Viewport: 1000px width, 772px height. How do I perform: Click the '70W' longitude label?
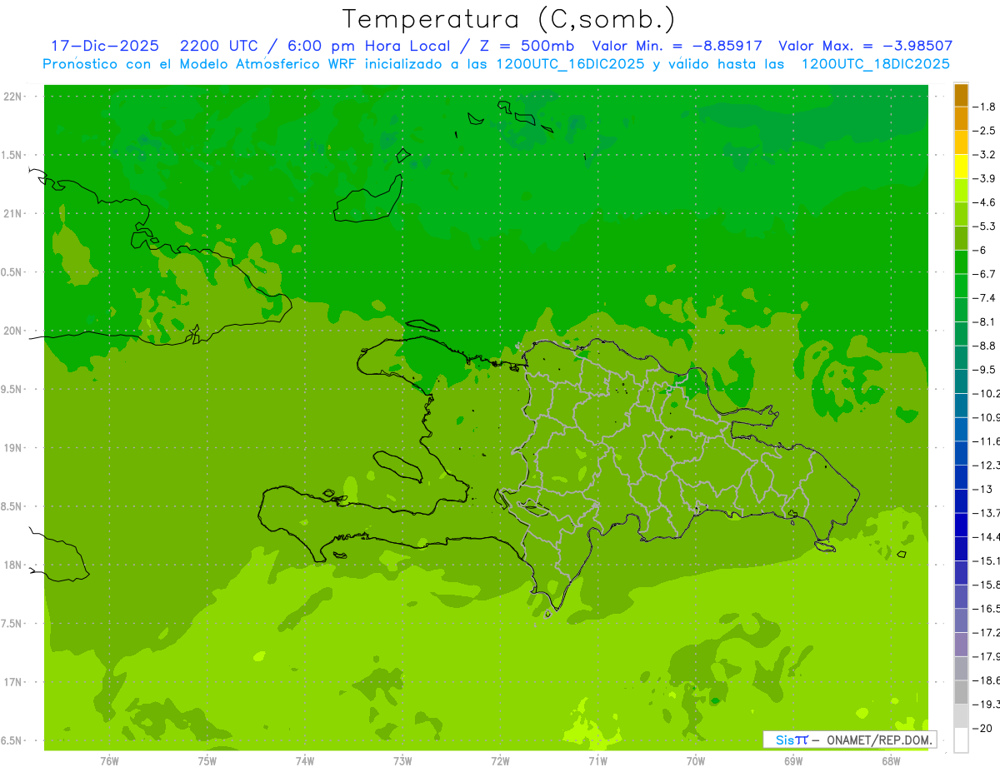696,761
